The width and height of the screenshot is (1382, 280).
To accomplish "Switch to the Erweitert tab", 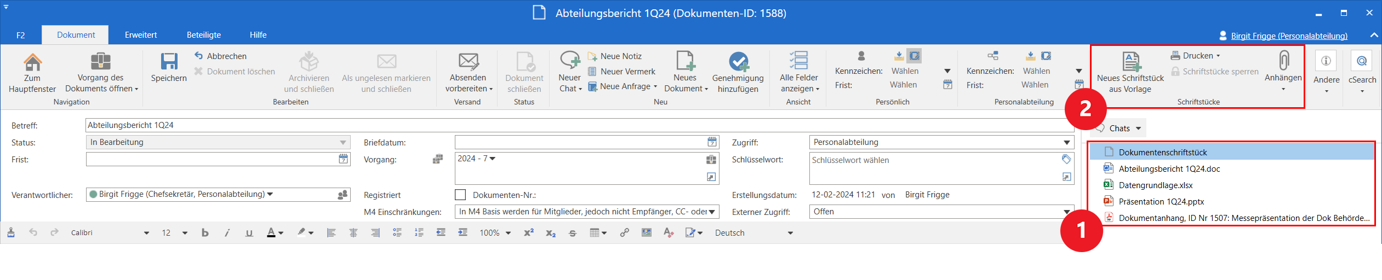I will click(141, 35).
